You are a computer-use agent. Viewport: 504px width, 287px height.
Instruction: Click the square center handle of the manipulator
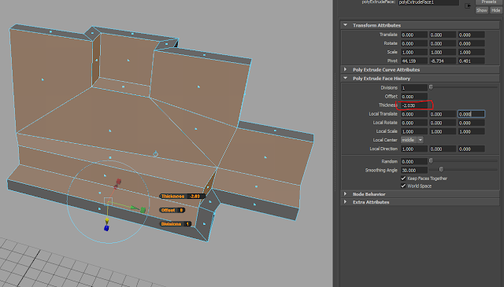coord(109,201)
